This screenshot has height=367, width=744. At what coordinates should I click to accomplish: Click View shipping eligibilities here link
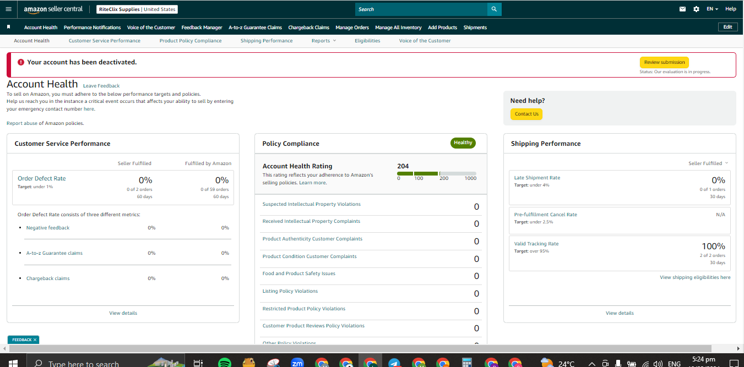(x=695, y=277)
